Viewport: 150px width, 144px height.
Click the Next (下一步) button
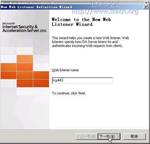point(109,136)
